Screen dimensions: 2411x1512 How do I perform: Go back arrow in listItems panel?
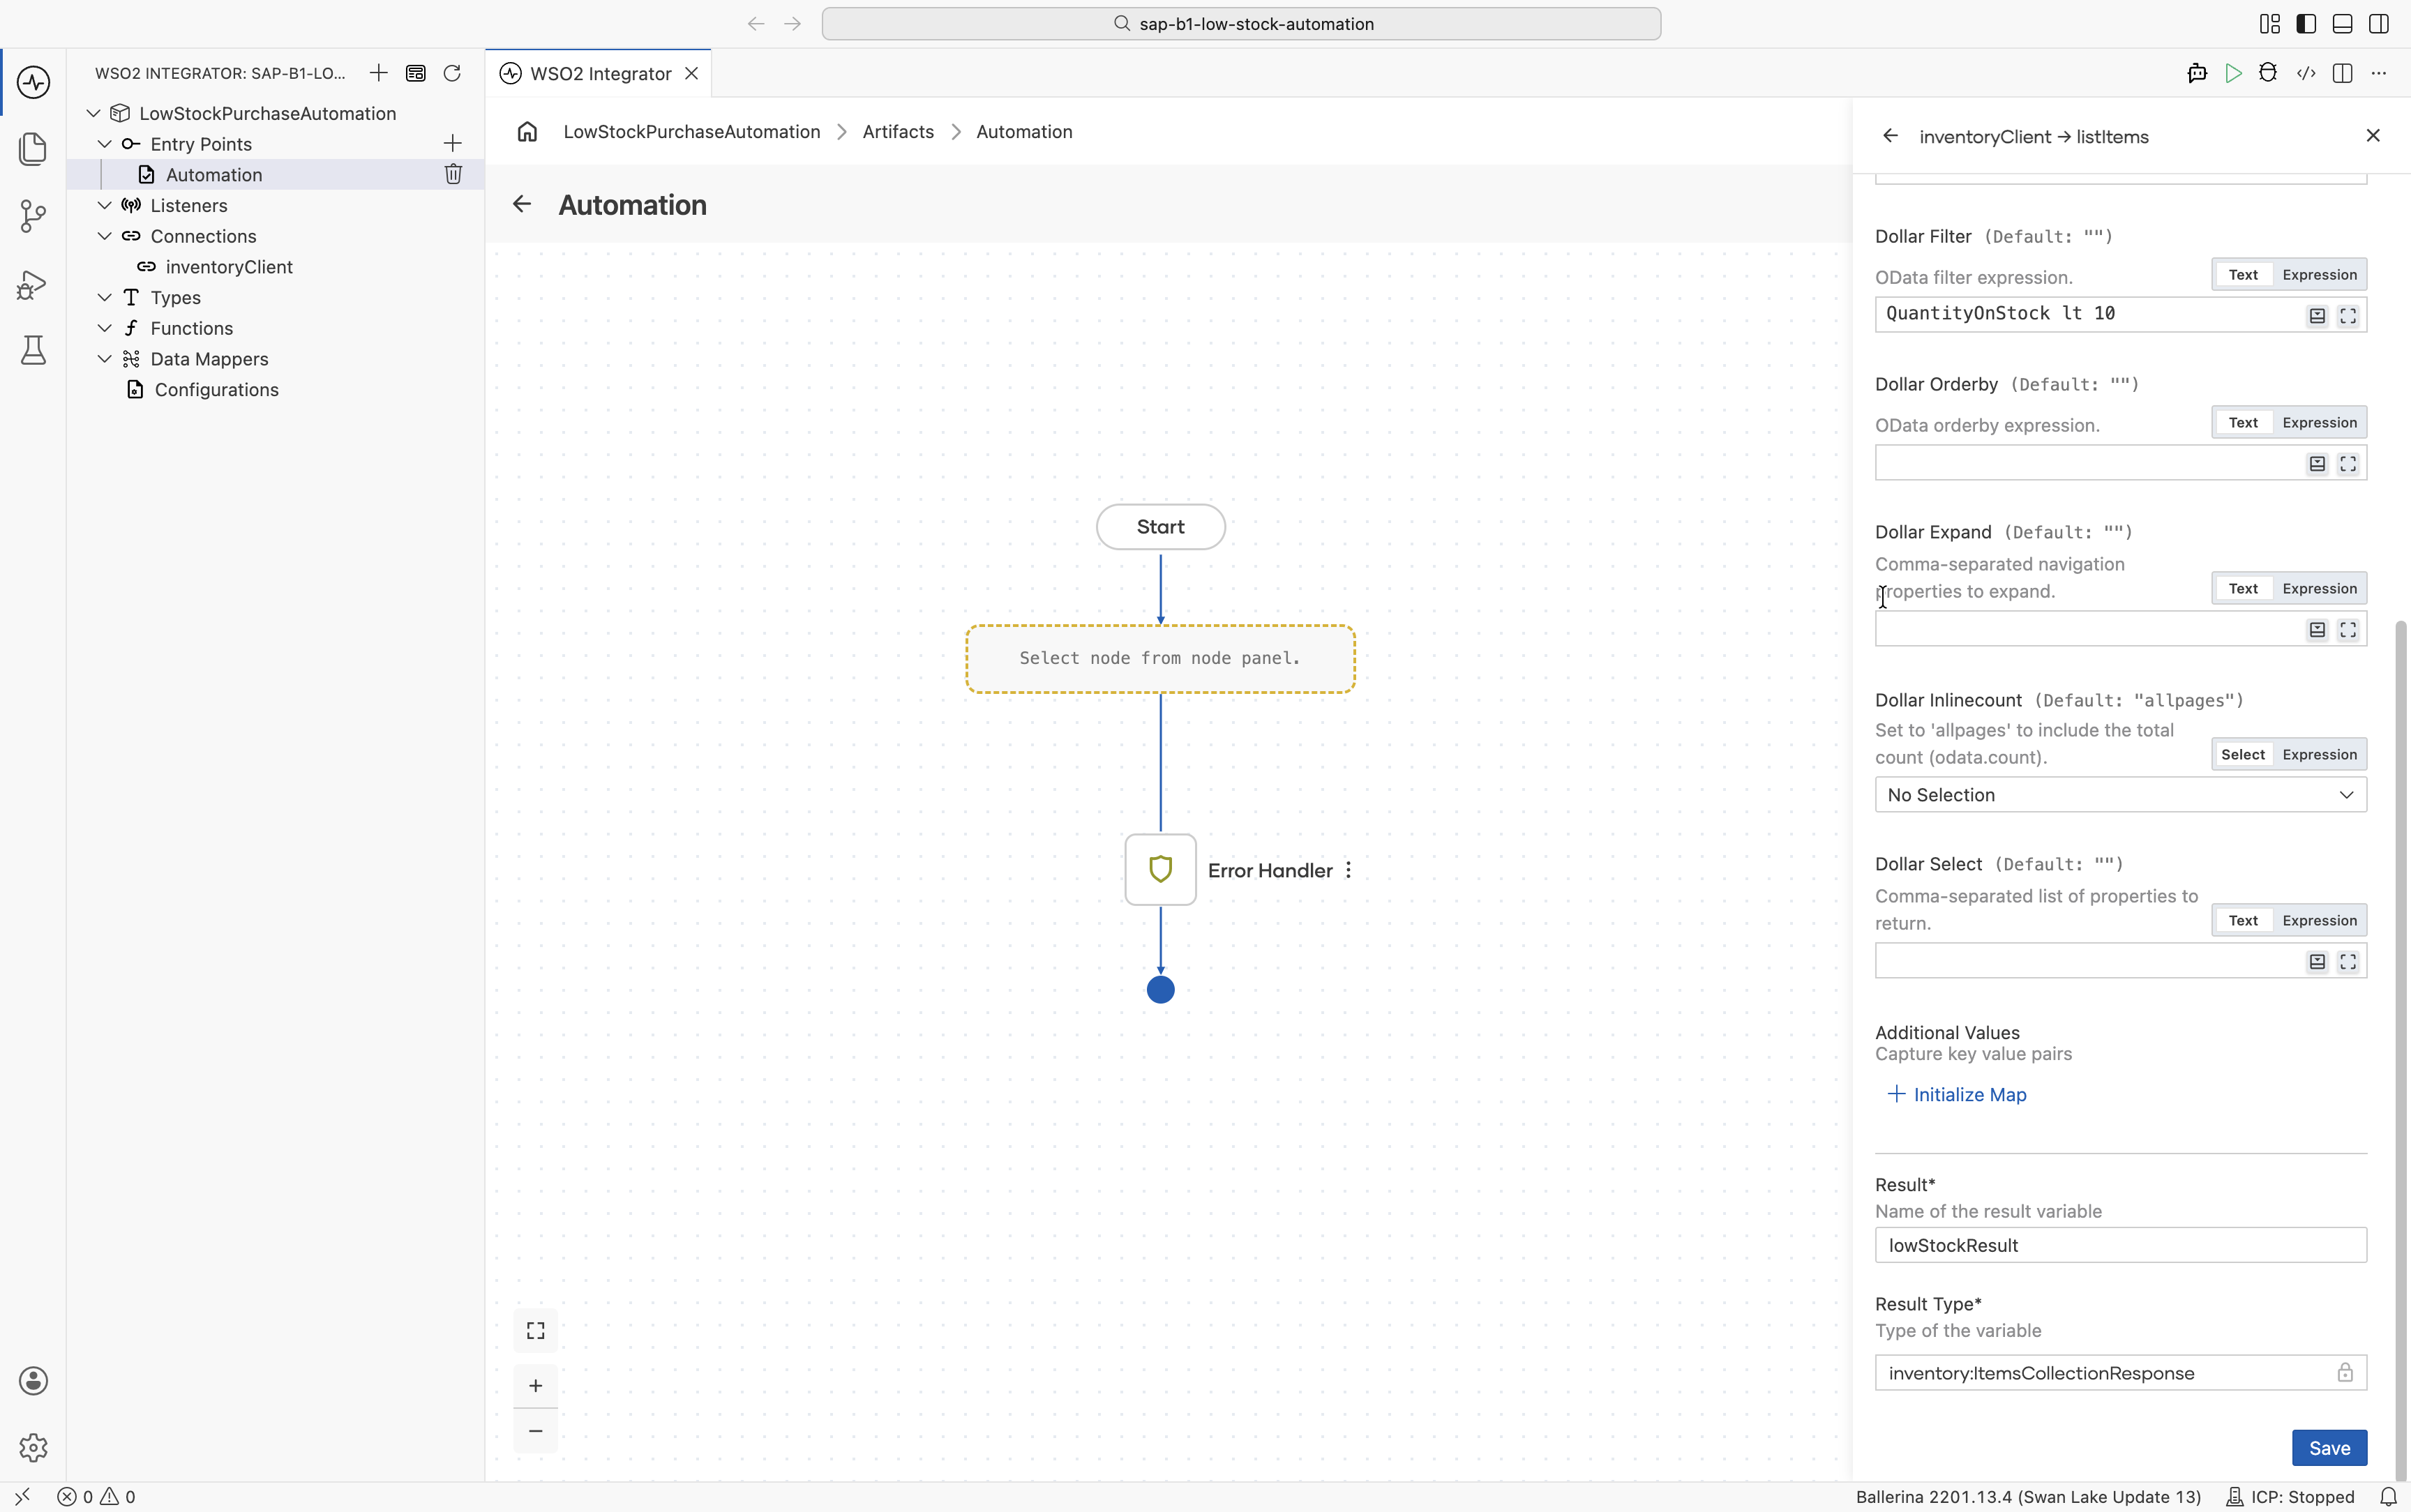point(1890,136)
